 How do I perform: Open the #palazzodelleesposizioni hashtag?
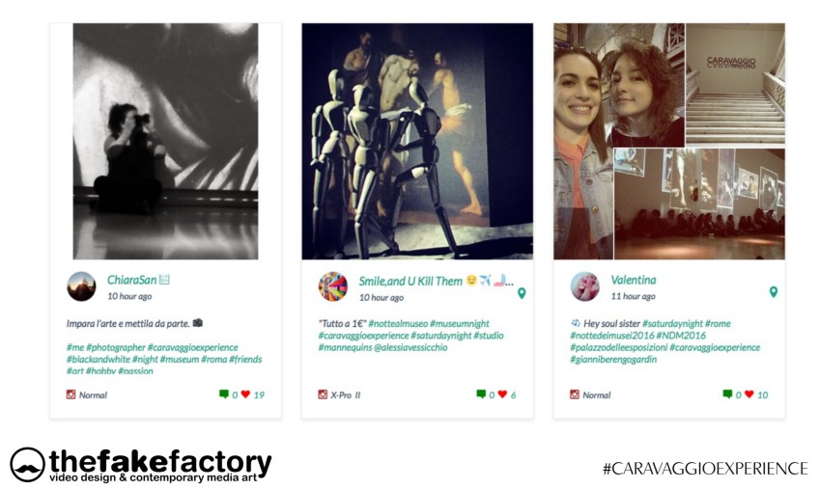tap(618, 347)
